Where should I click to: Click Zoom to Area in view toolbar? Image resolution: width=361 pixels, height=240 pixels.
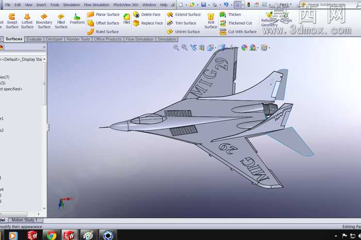point(185,47)
